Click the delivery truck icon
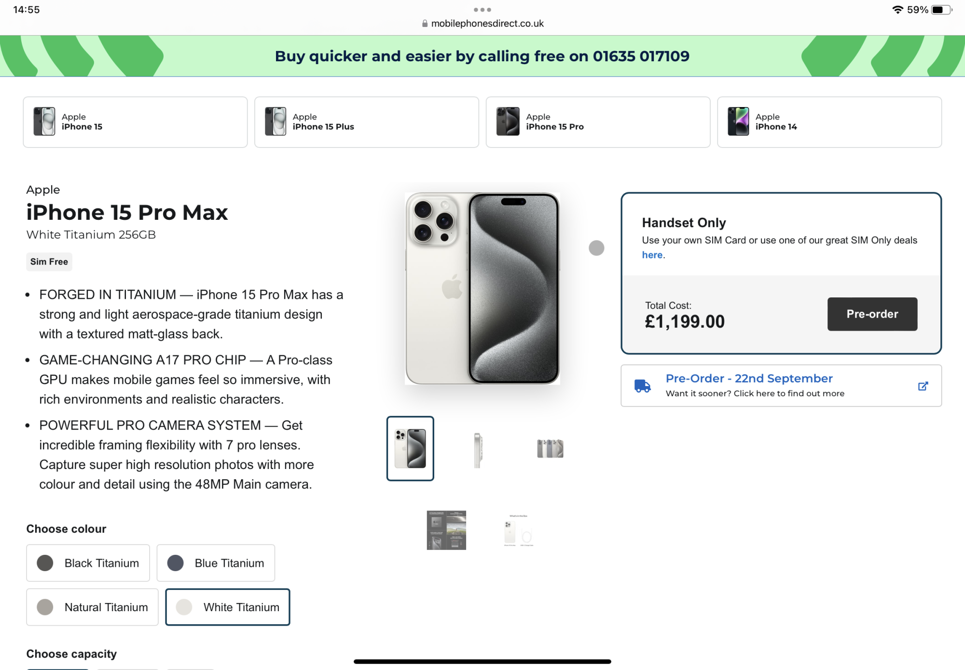The height and width of the screenshot is (670, 965). coord(642,386)
